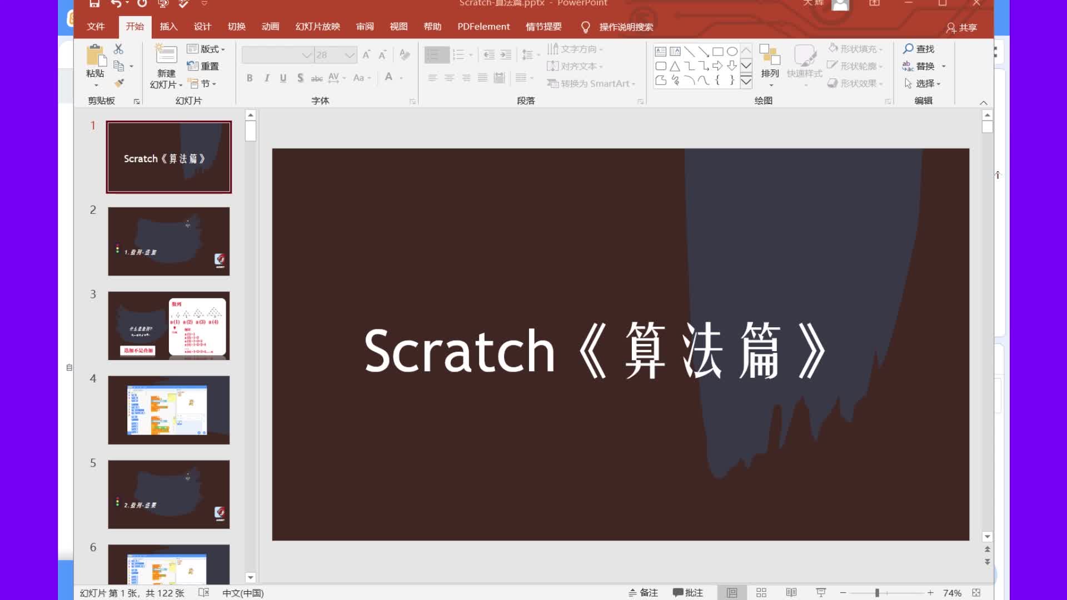Viewport: 1067px width, 600px height.
Task: Select the Oval shape in shapes gallery
Action: pyautogui.click(x=732, y=52)
